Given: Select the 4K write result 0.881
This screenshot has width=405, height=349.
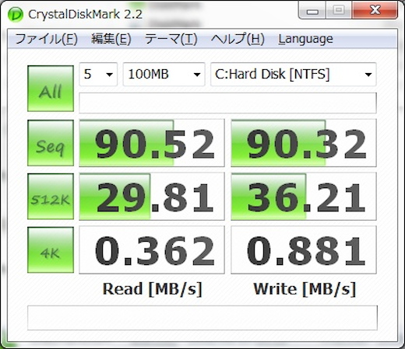Looking at the screenshot, I should click(304, 250).
